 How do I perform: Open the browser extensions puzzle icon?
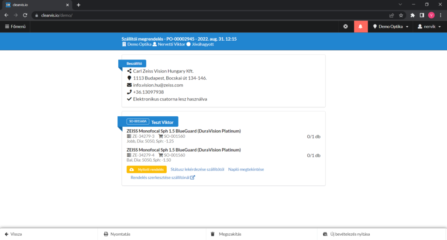point(413,15)
